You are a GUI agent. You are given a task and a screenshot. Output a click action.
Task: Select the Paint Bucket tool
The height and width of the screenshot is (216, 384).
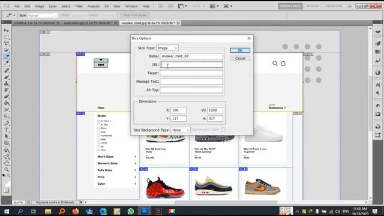click(7, 103)
